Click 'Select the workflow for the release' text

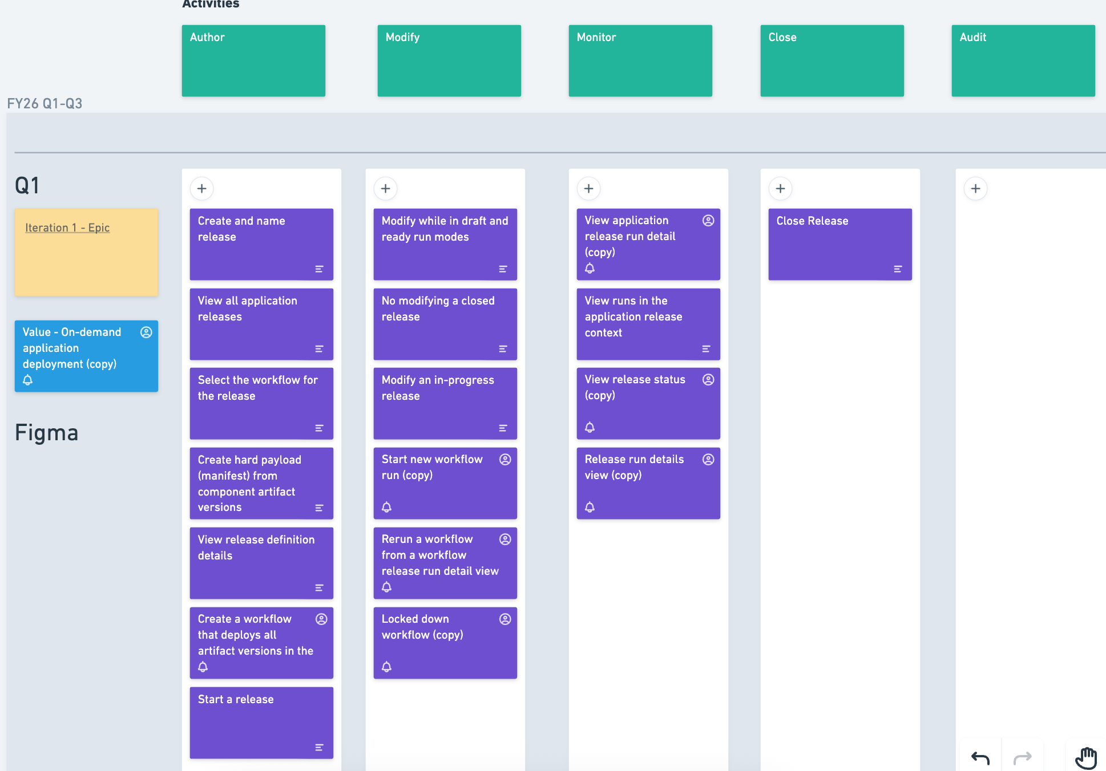click(258, 388)
